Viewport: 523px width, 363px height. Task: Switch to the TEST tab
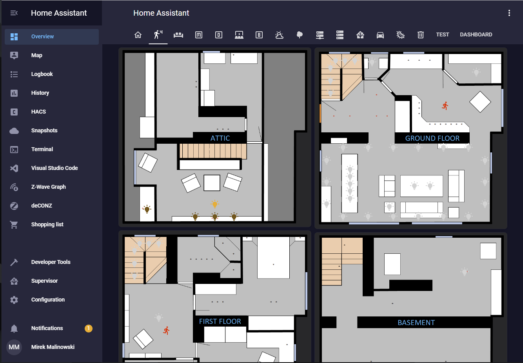pyautogui.click(x=443, y=35)
